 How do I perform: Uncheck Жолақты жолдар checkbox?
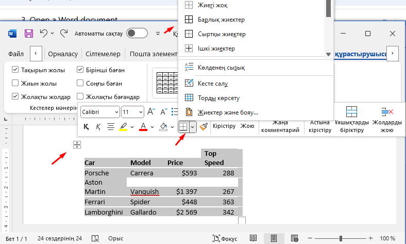15,96
